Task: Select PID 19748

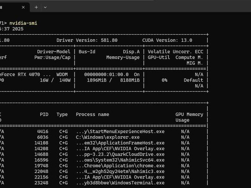Action: click(x=41, y=166)
